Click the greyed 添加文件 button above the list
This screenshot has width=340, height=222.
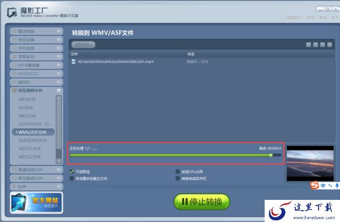coord(83,44)
